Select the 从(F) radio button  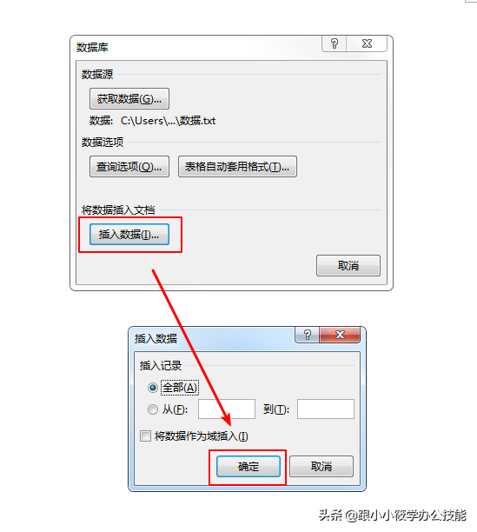(x=153, y=409)
